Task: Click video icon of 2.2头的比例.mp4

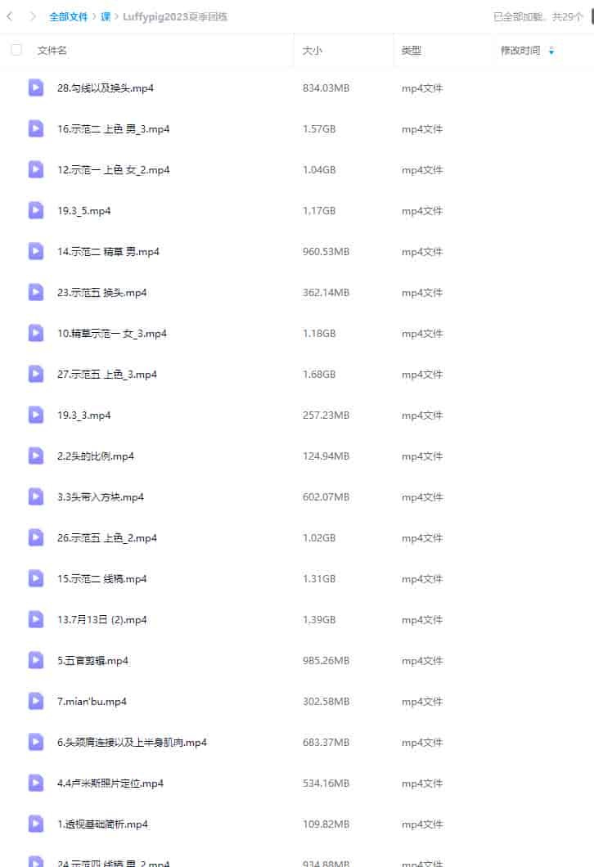Action: (x=36, y=456)
